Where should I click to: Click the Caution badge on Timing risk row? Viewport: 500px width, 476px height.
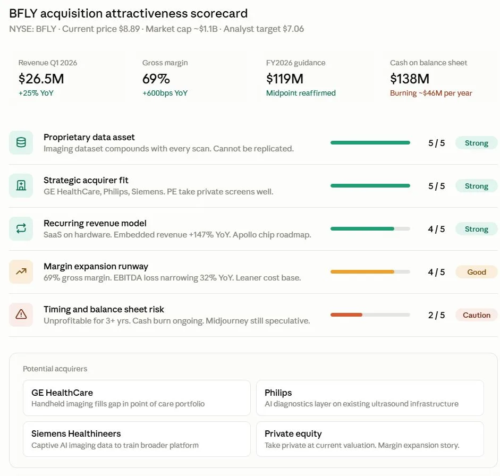tap(477, 315)
